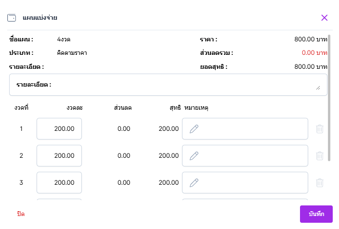
Task: Delete installment 1 using the trash icon
Action: click(319, 129)
